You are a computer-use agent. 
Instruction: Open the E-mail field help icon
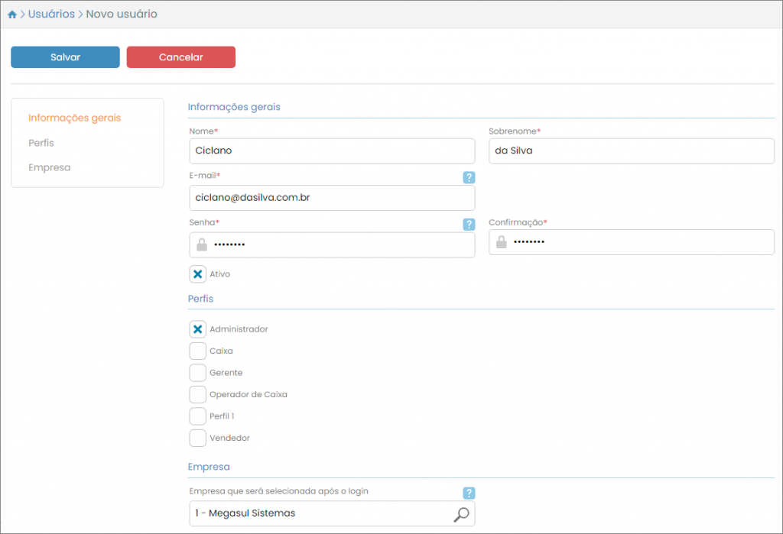[x=469, y=177]
